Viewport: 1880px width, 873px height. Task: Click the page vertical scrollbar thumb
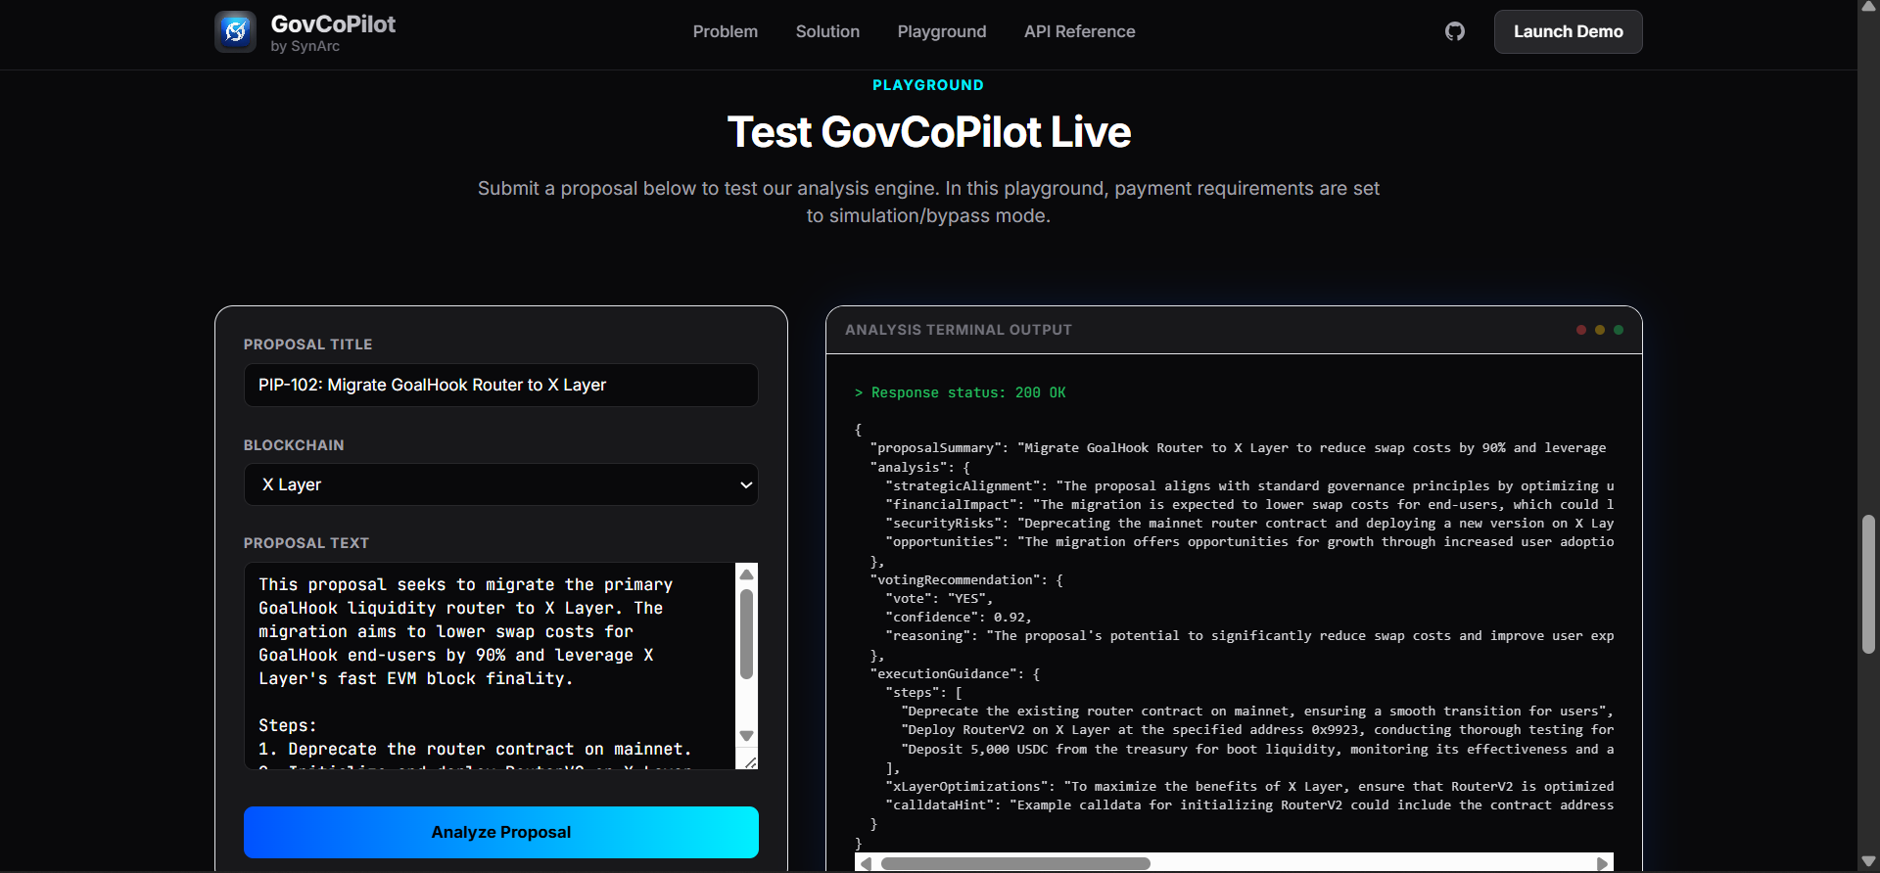tap(1868, 584)
